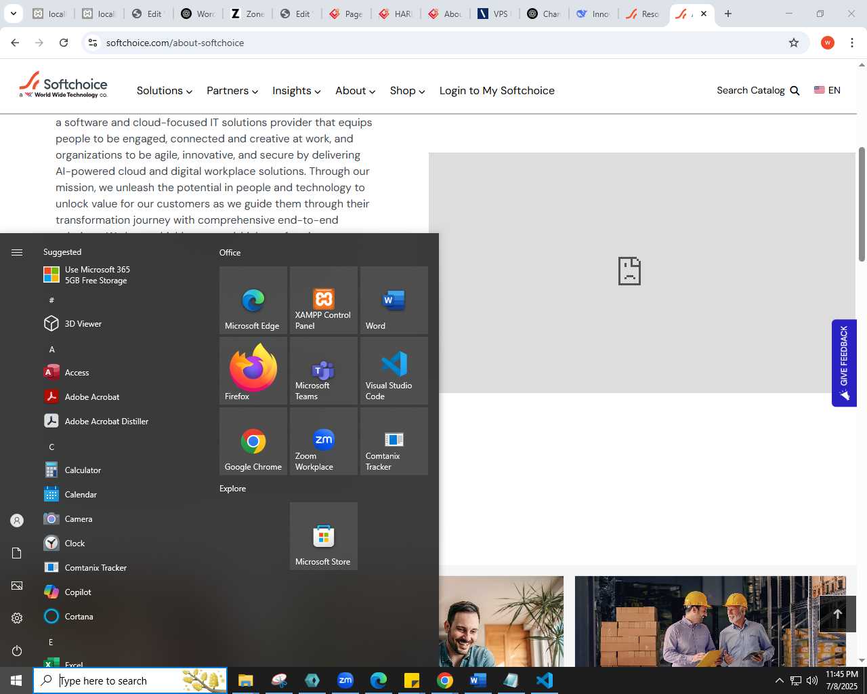Launch the Visual Studio Code tile
Image resolution: width=867 pixels, height=694 pixels.
coord(394,371)
